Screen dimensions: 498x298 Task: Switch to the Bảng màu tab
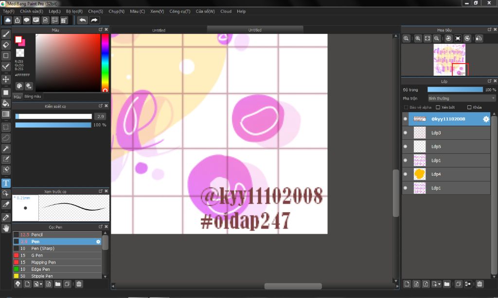(x=33, y=97)
